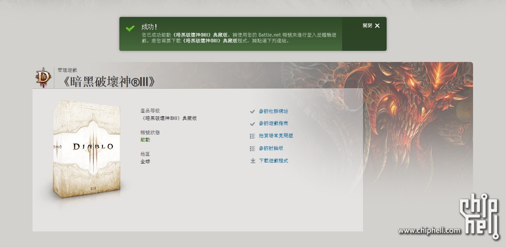The height and width of the screenshot is (247, 506).
Task: Click the 成功! notification heading
Action: (x=149, y=27)
